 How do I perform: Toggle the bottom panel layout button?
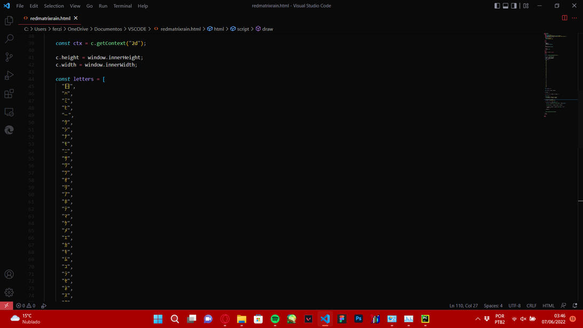click(506, 6)
